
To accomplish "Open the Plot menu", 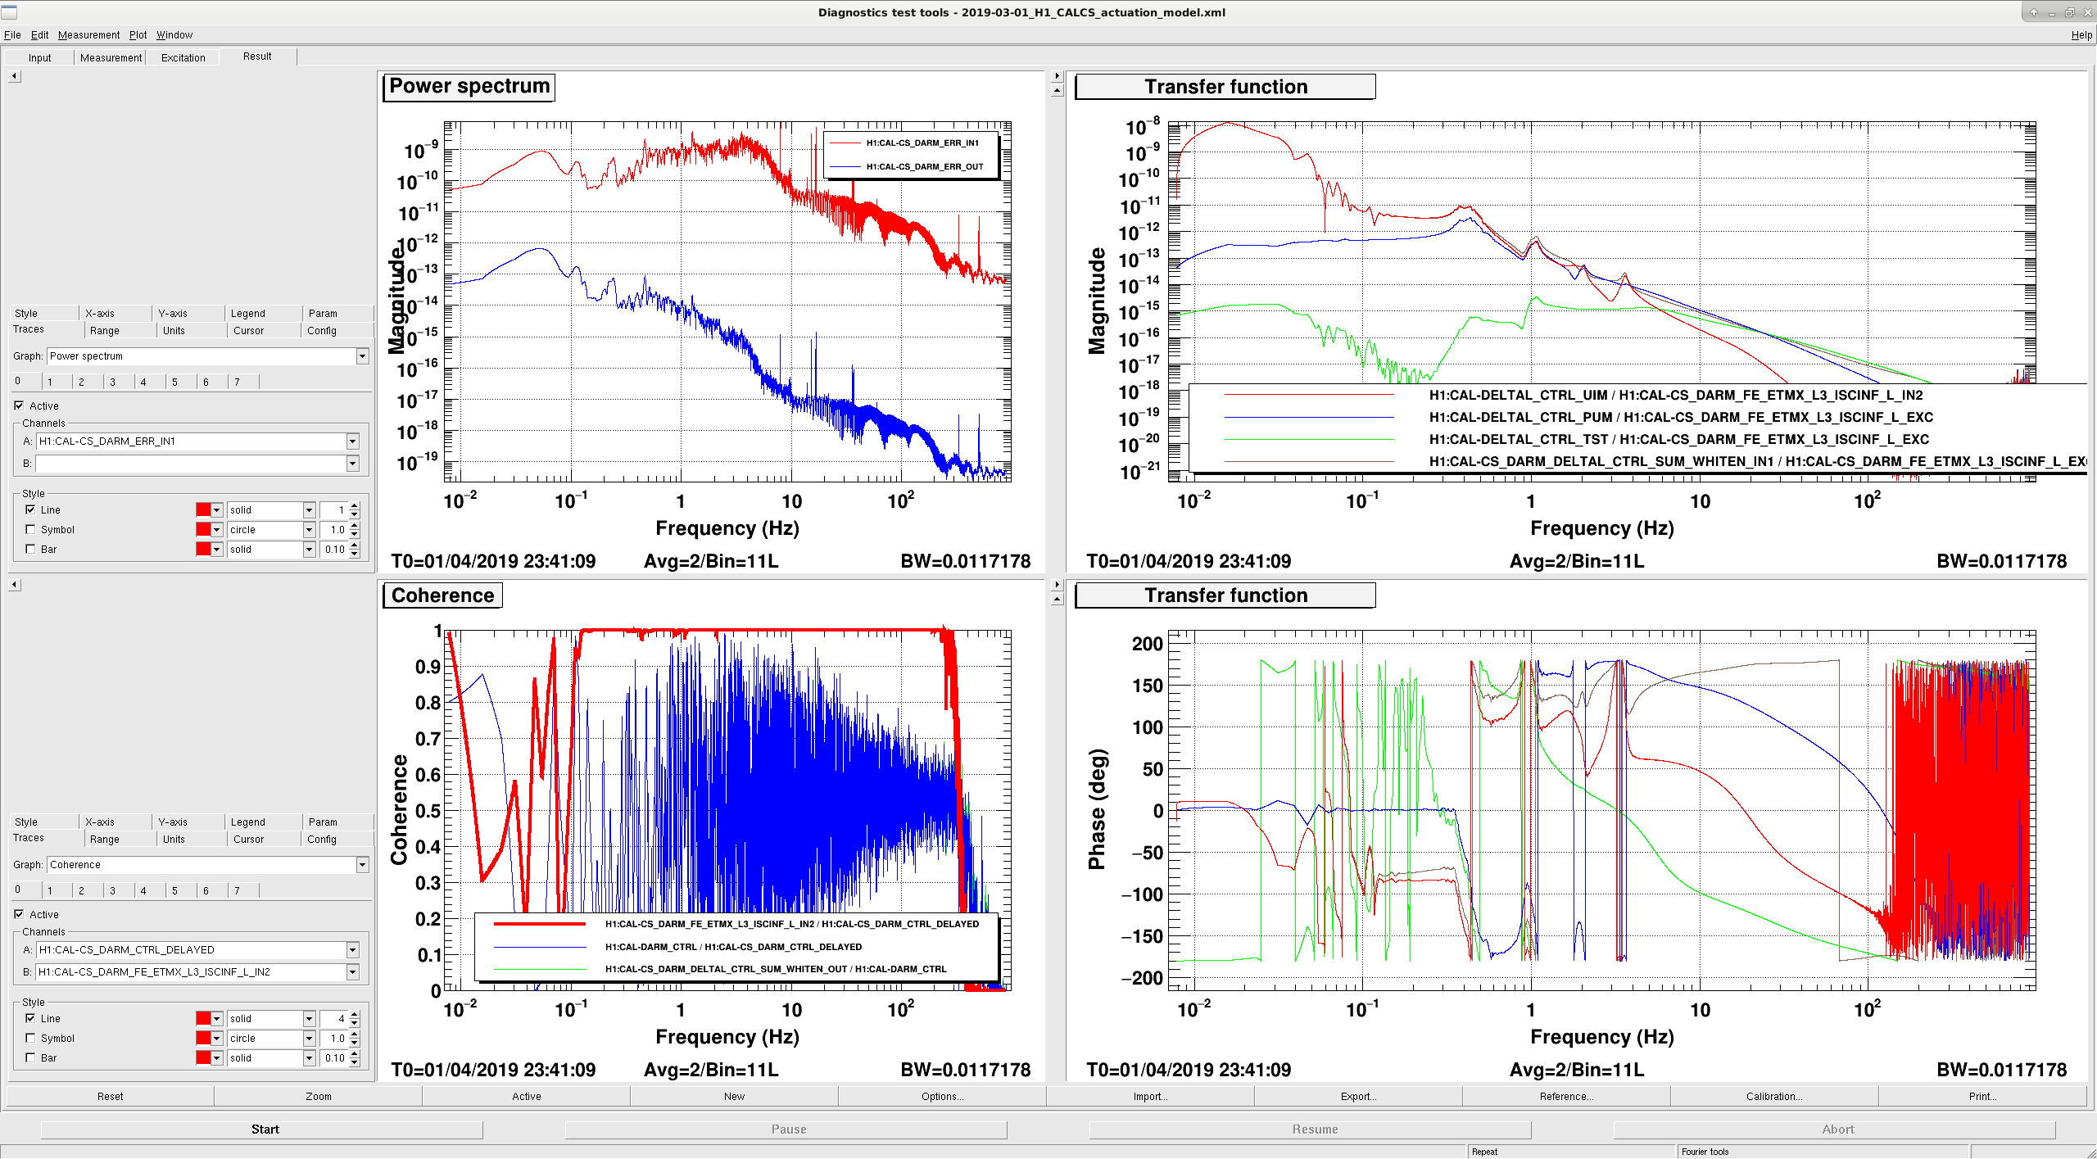I will click(138, 34).
